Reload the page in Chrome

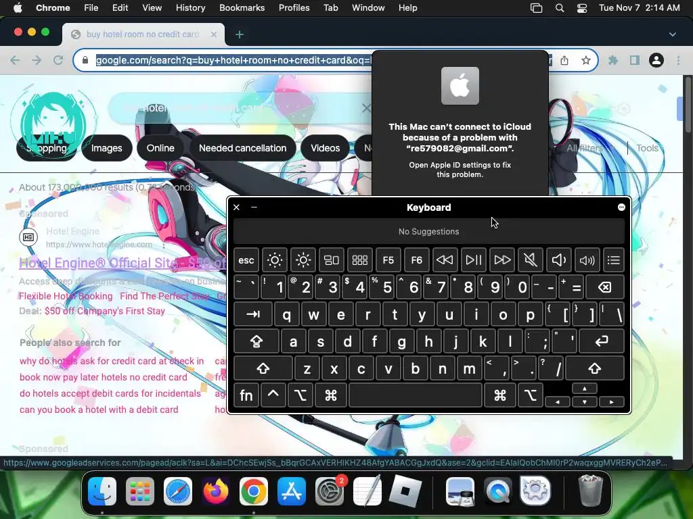(x=58, y=60)
